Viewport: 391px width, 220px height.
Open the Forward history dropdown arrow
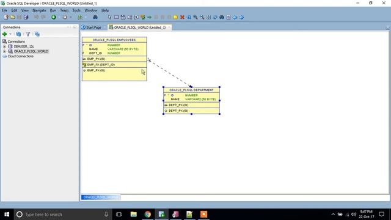point(71,17)
